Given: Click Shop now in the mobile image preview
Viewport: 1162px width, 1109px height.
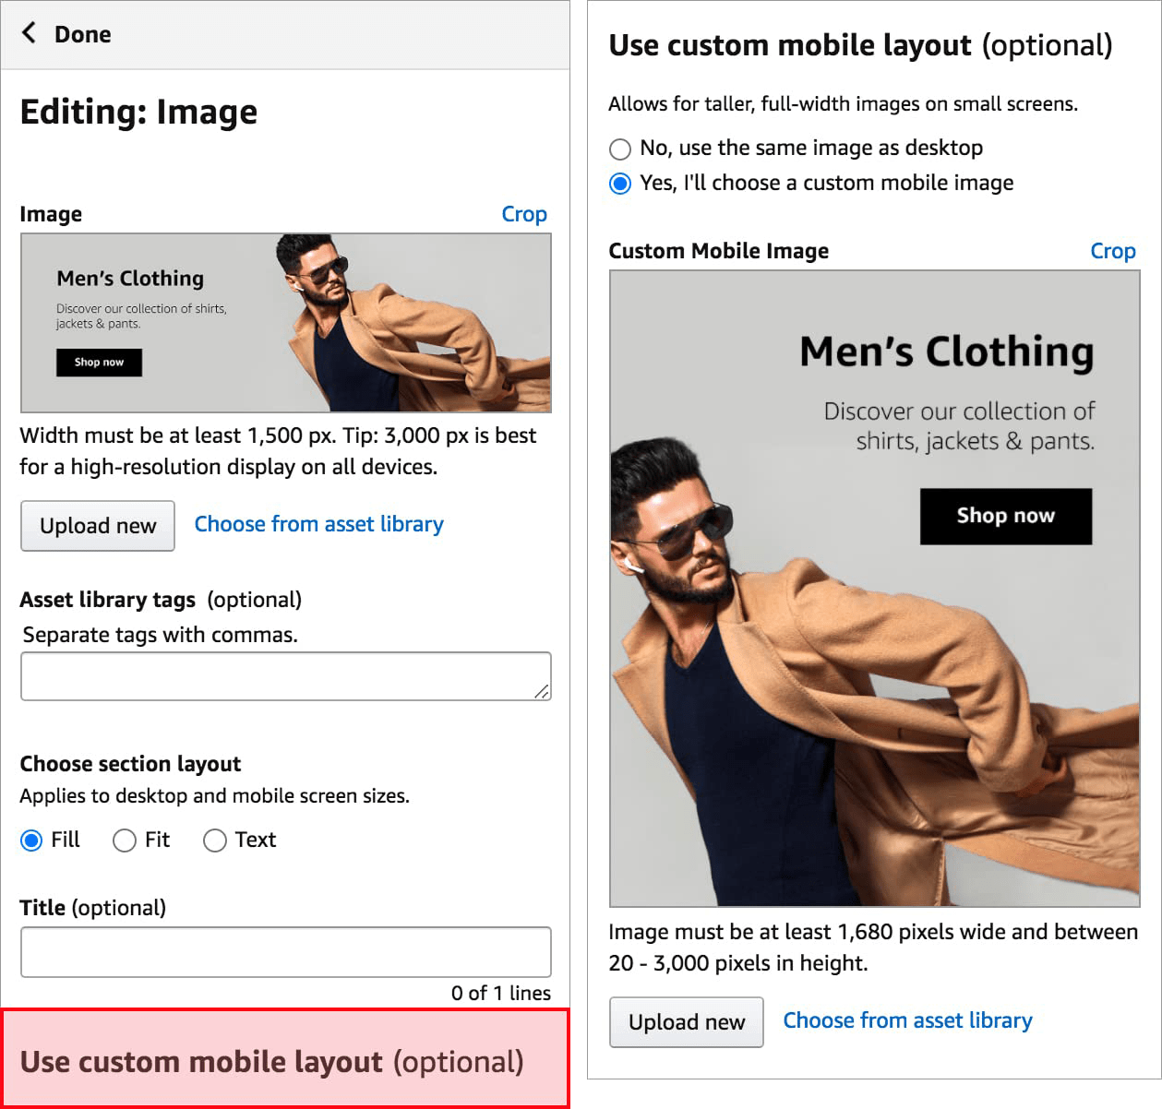Looking at the screenshot, I should pos(1005,516).
